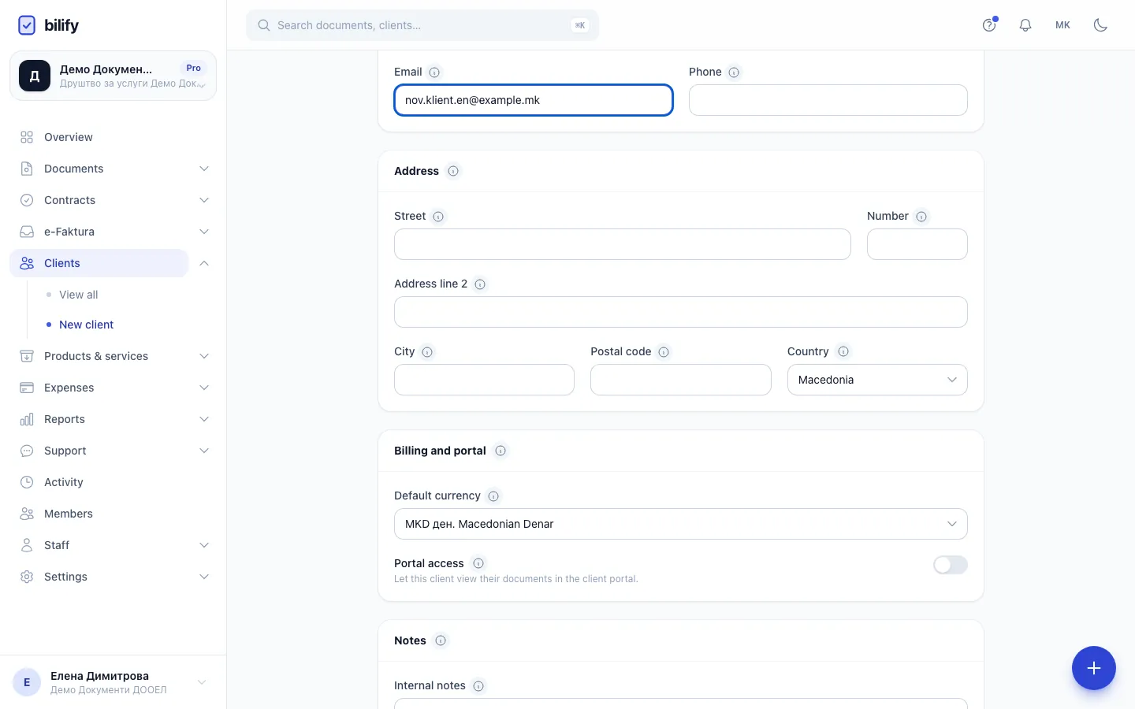Click the info icon next to Internal notes
Image resolution: width=1135 pixels, height=709 pixels.
[478, 686]
